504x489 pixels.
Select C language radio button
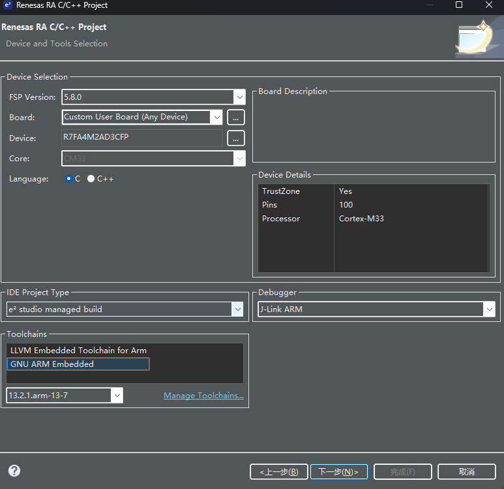point(69,179)
